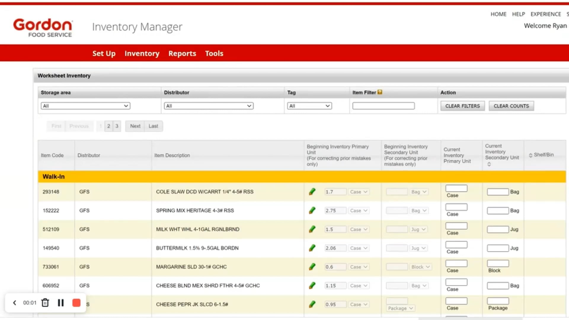Collapse the recorder with back chevron
Viewport: 569px width, 320px height.
click(x=15, y=303)
